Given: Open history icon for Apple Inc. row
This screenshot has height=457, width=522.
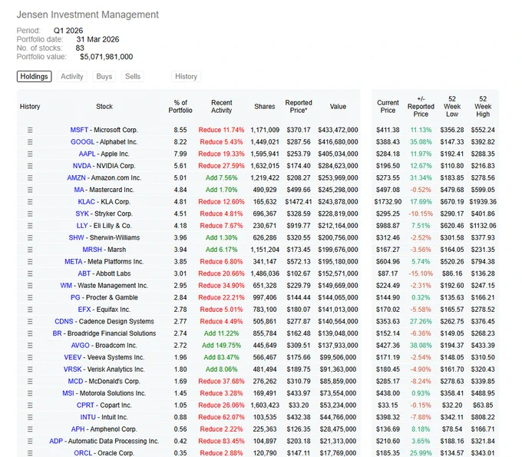Looking at the screenshot, I should pyautogui.click(x=30, y=154).
